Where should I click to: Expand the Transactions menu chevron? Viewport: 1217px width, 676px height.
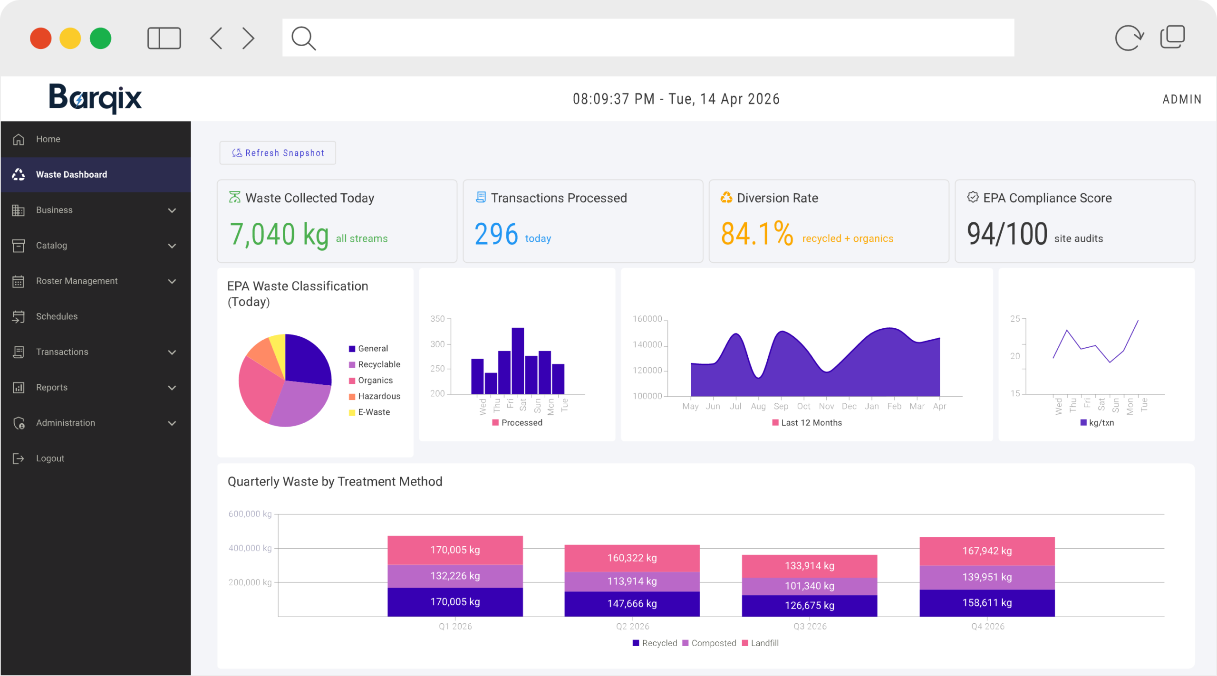pos(172,352)
